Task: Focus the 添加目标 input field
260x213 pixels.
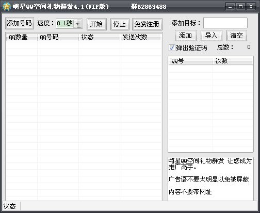Action: [x=225, y=23]
